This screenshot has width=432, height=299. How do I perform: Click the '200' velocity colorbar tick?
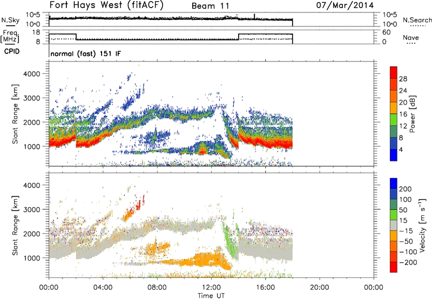click(406, 189)
